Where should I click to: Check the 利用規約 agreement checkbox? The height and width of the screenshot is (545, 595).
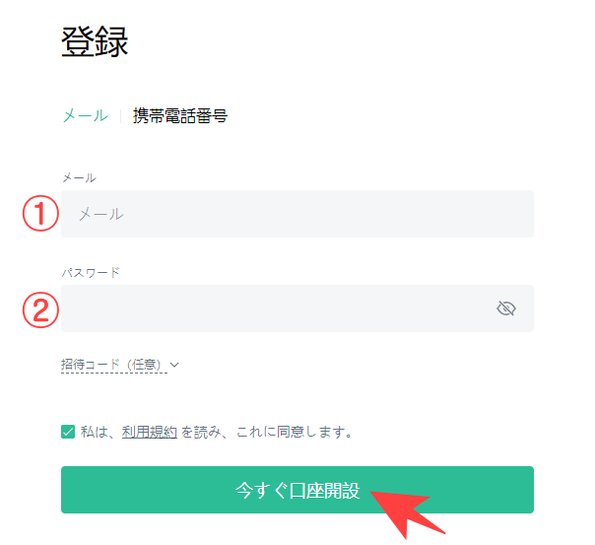click(68, 432)
